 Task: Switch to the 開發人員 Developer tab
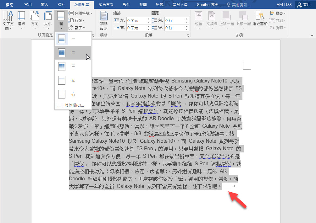click(180, 5)
